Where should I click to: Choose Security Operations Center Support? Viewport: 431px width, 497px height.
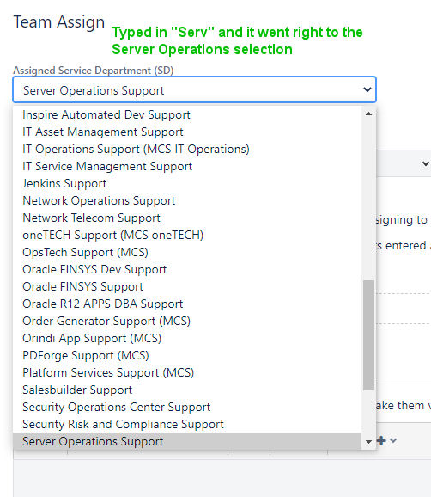[187, 407]
